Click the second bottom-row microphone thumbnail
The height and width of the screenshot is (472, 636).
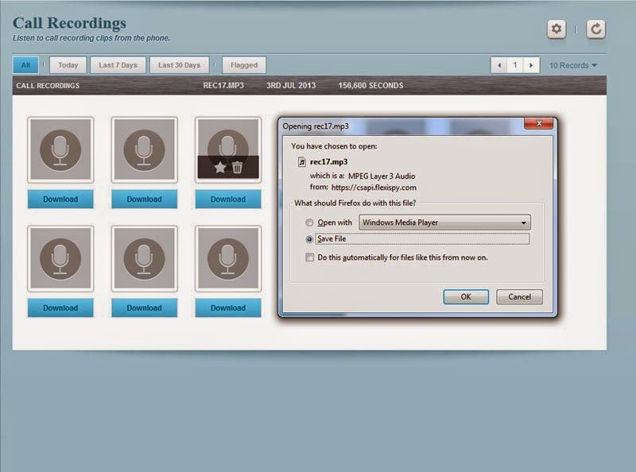click(x=144, y=259)
